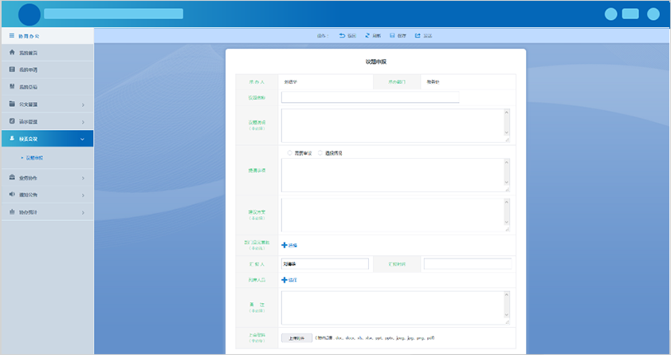
Task: Open the 公文管理 menu label
Action: pyautogui.click(x=28, y=105)
